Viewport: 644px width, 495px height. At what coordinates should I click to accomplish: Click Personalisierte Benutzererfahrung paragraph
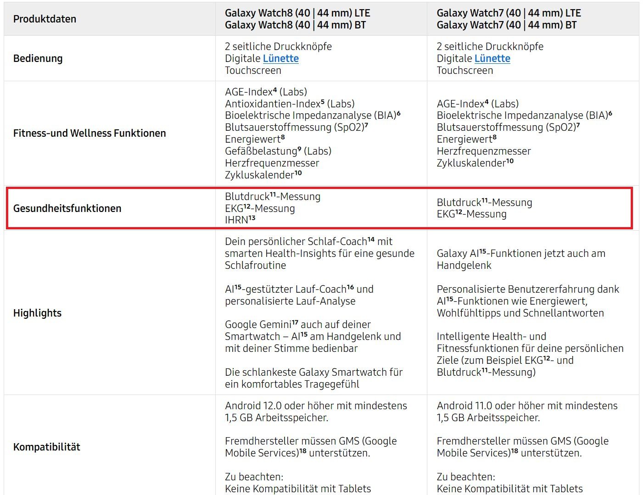click(x=528, y=301)
